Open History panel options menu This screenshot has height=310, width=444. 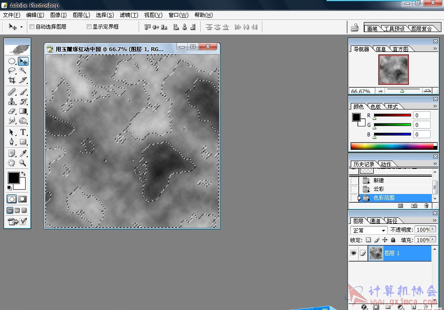point(435,164)
